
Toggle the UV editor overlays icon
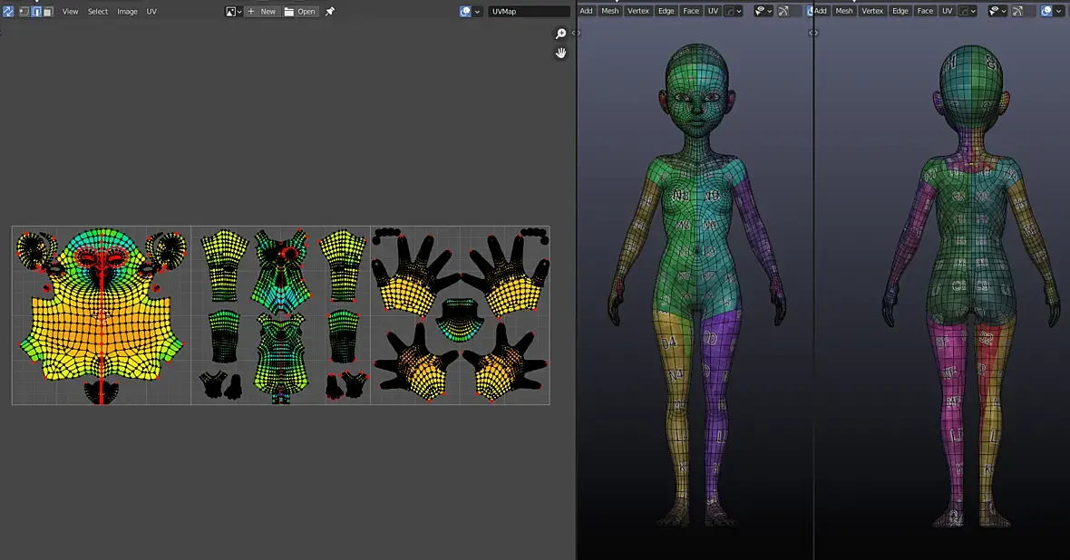(465, 11)
